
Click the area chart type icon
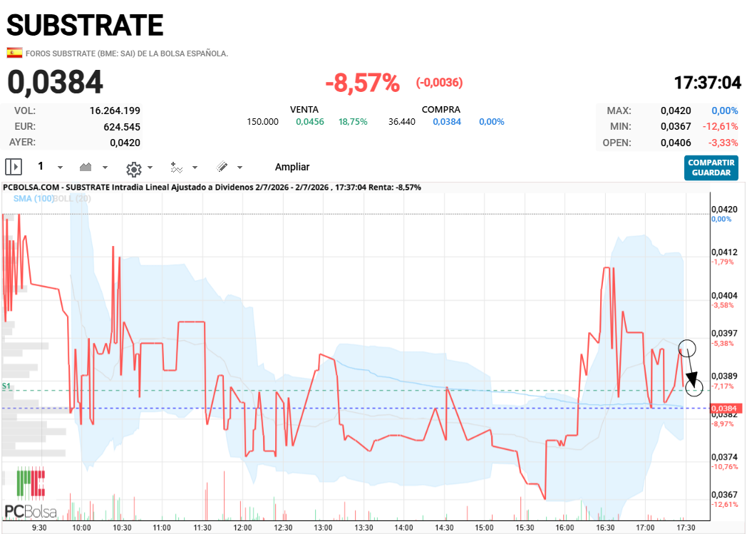pos(86,168)
